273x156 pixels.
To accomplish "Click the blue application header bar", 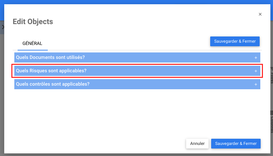I will click(x=130, y=2).
